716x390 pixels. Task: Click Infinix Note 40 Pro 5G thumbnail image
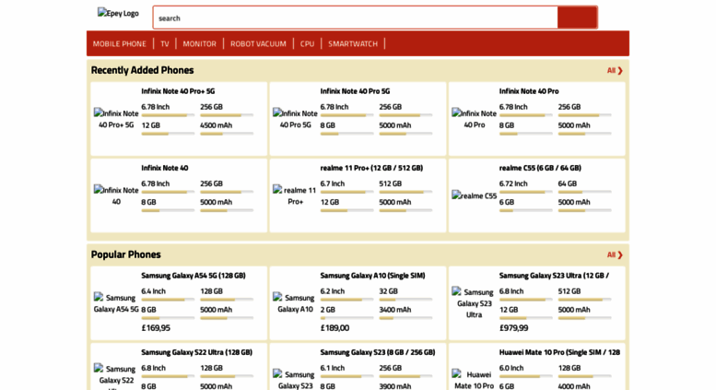click(295, 119)
